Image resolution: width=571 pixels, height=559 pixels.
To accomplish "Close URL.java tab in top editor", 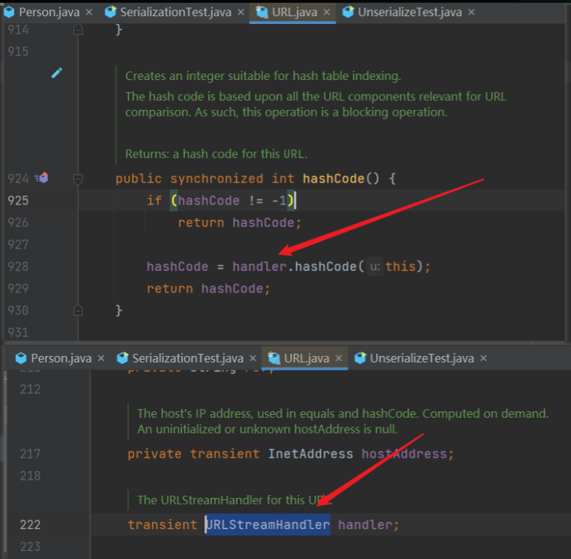I will point(327,12).
